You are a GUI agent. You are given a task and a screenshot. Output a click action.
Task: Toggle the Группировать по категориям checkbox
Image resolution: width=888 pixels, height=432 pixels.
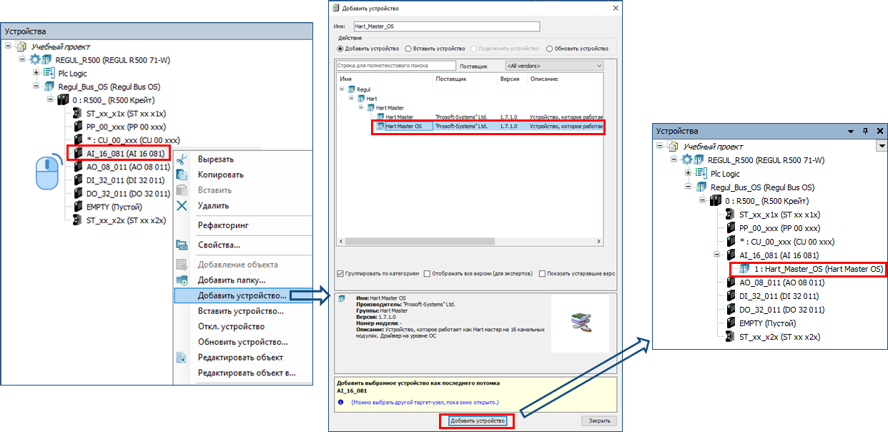[340, 273]
